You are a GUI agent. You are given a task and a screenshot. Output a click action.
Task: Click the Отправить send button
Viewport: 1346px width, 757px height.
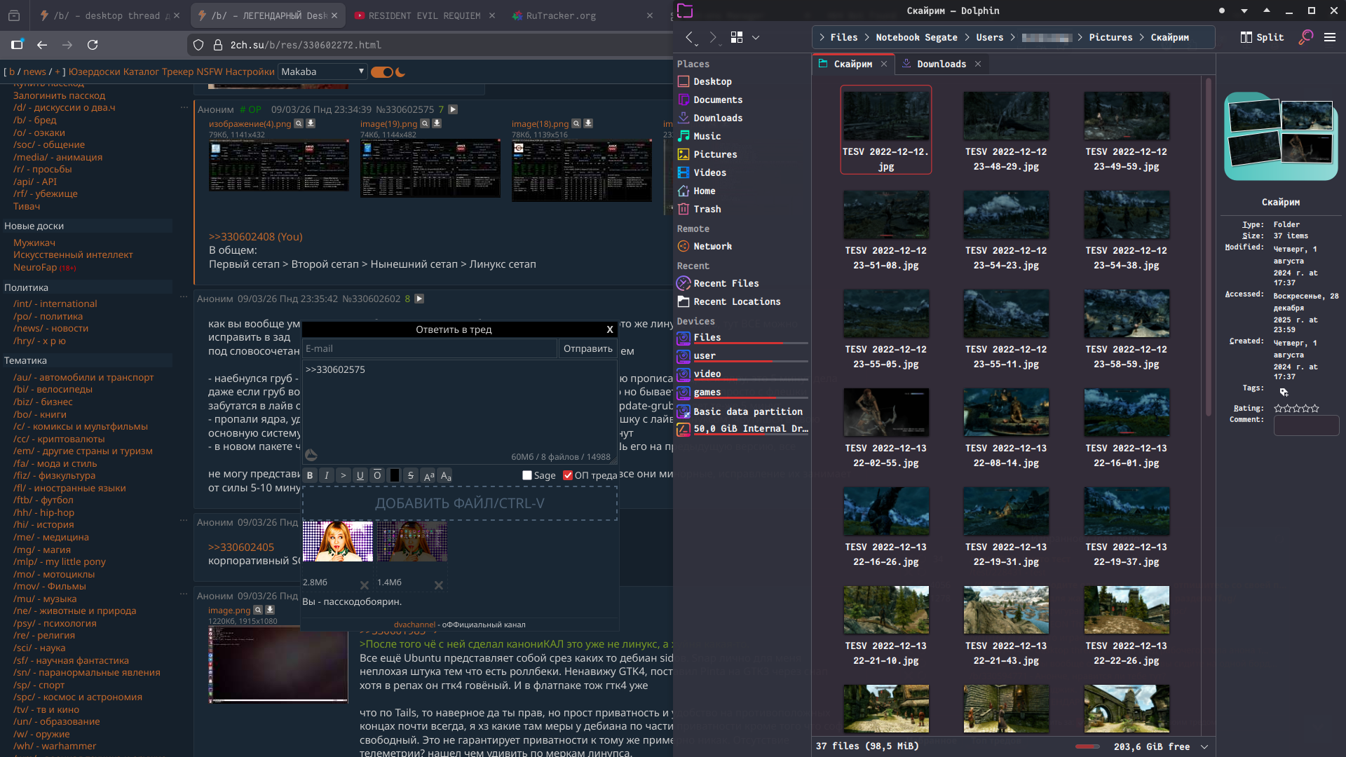[587, 348]
